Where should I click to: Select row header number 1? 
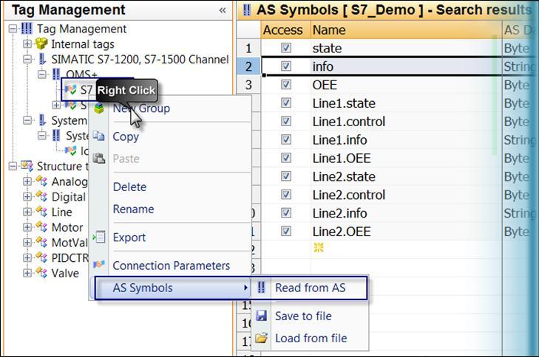click(x=249, y=48)
